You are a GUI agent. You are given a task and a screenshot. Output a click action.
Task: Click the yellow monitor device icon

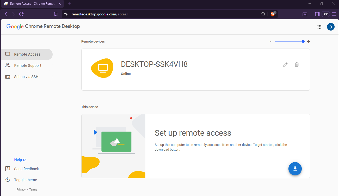pyautogui.click(x=102, y=68)
